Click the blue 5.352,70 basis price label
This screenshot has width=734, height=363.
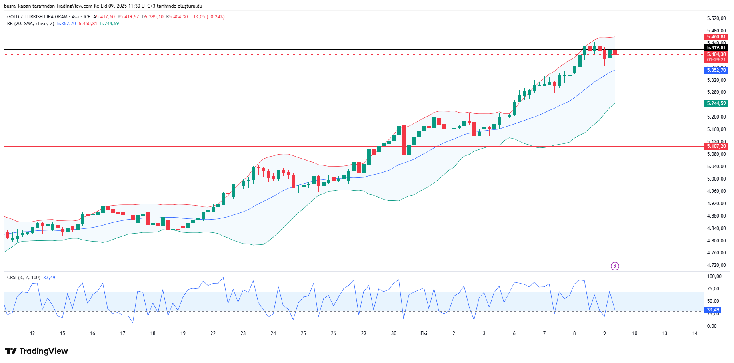pyautogui.click(x=716, y=70)
